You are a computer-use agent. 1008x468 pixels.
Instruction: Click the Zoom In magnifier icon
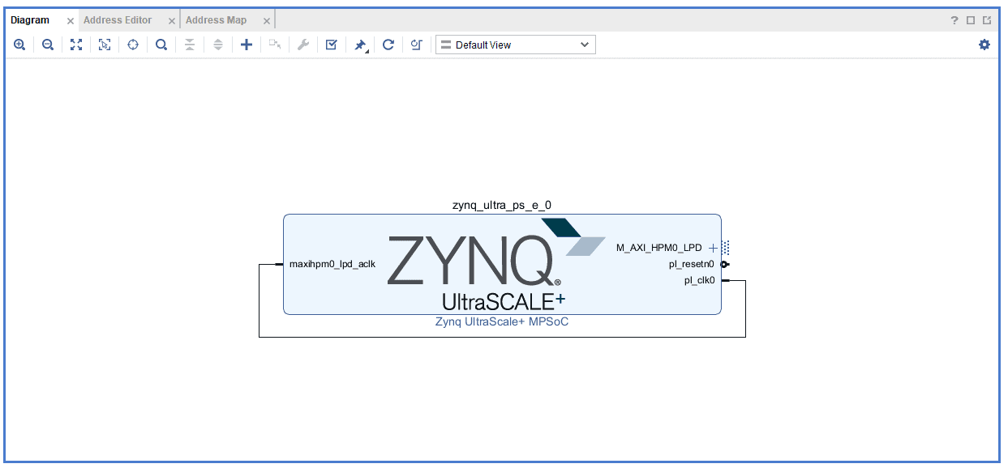(19, 45)
